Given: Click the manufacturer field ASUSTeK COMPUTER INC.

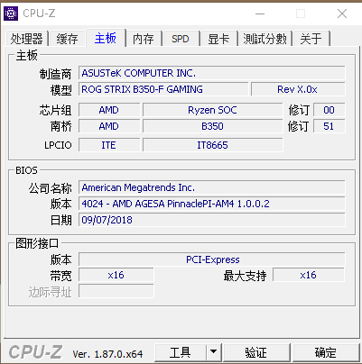Looking at the screenshot, I should click(212, 73).
